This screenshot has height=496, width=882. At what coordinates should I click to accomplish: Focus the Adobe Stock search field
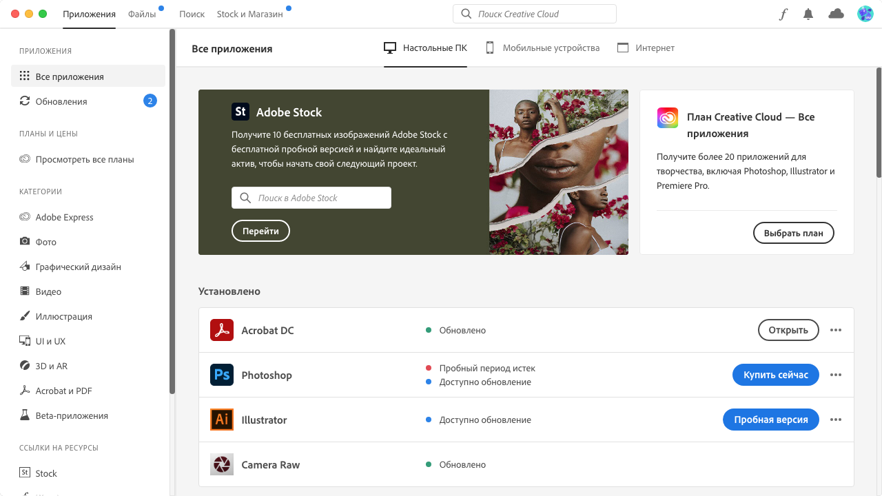click(x=311, y=198)
